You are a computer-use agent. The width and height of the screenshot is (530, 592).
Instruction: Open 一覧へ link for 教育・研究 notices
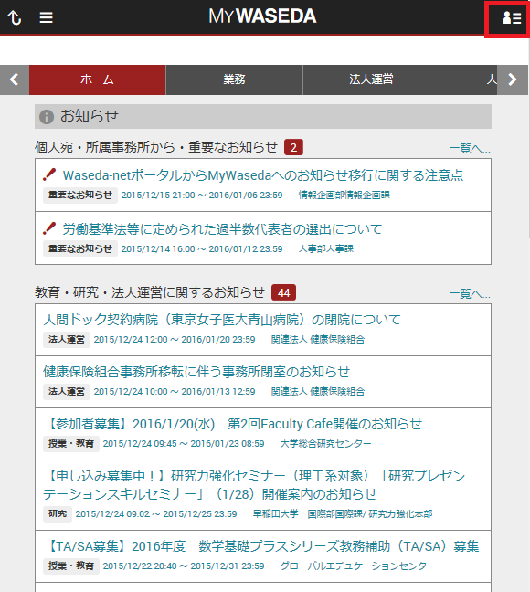click(470, 293)
